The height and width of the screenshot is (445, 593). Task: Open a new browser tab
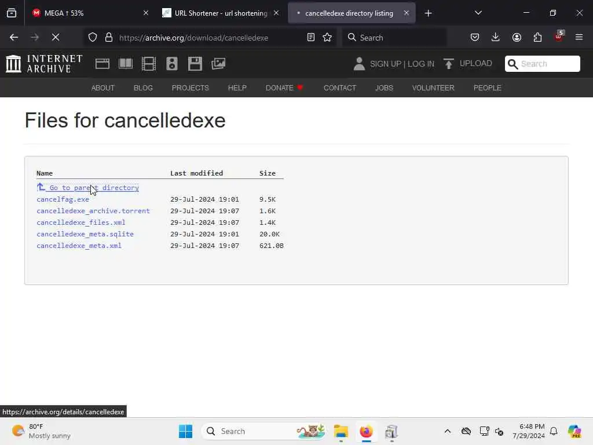coord(428,13)
